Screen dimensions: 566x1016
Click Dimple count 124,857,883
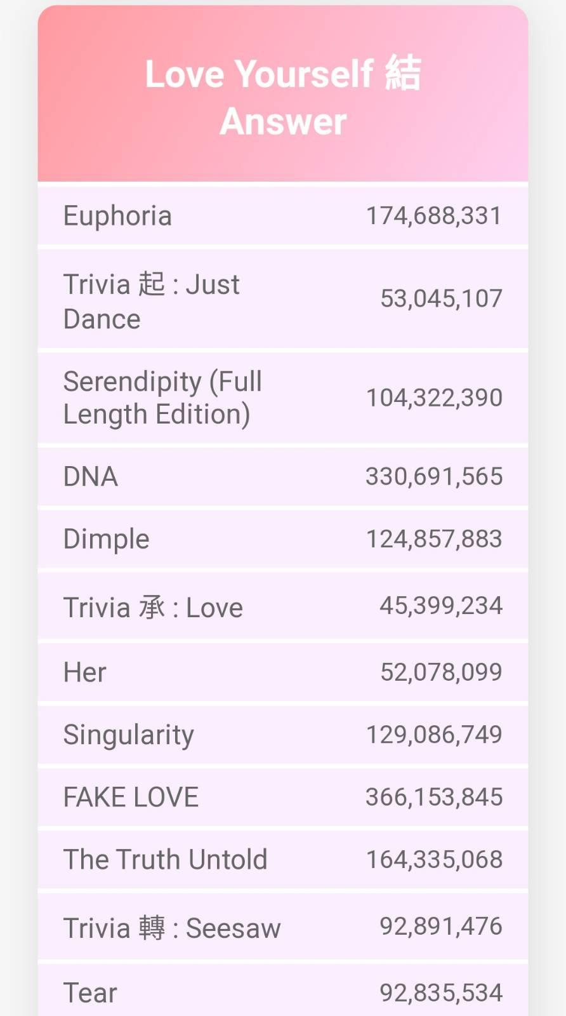point(434,539)
